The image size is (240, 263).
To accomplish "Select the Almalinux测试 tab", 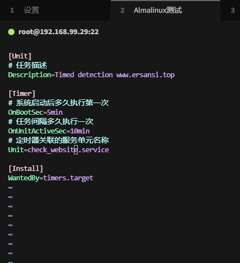I will [x=166, y=10].
